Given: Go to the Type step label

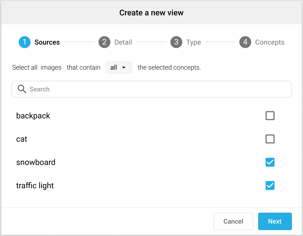Looking at the screenshot, I should tap(194, 42).
